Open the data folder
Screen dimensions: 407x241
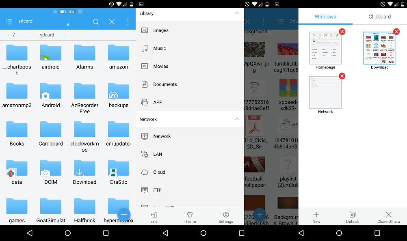(x=17, y=172)
